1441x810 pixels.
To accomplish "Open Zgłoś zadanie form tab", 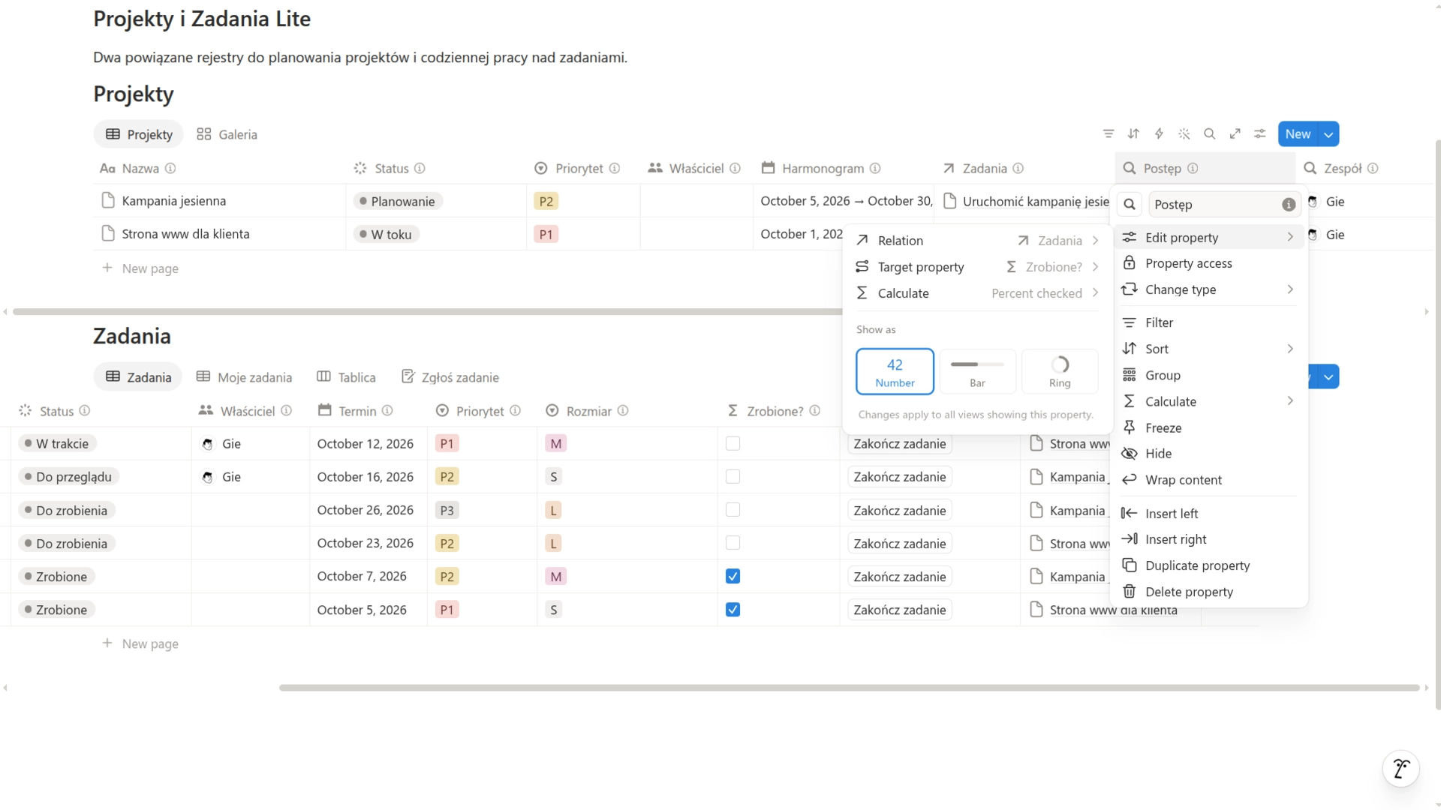I will pyautogui.click(x=450, y=376).
